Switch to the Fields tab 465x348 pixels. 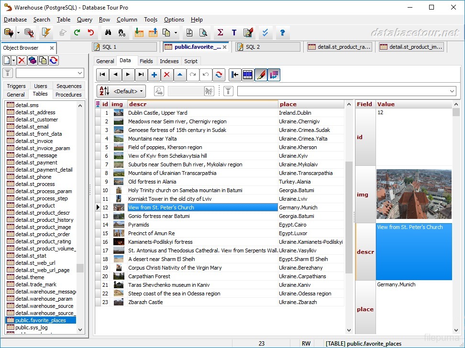pos(147,61)
